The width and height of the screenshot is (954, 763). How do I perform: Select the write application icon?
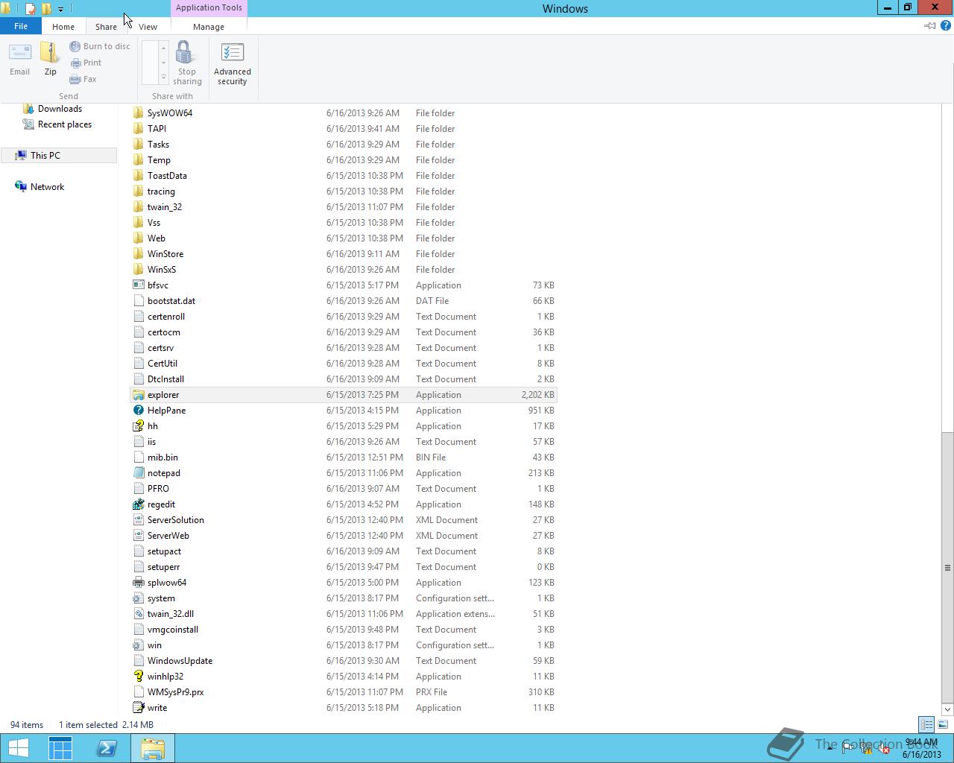[139, 708]
